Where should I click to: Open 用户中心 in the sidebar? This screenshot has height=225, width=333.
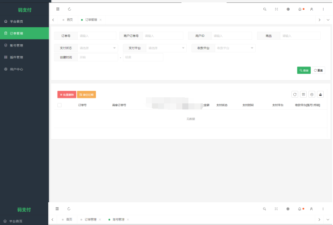pos(24,69)
